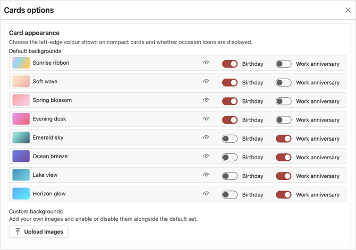The image size is (356, 250).
Task: Enable Work anniversary for Soft wave
Action: (283, 82)
